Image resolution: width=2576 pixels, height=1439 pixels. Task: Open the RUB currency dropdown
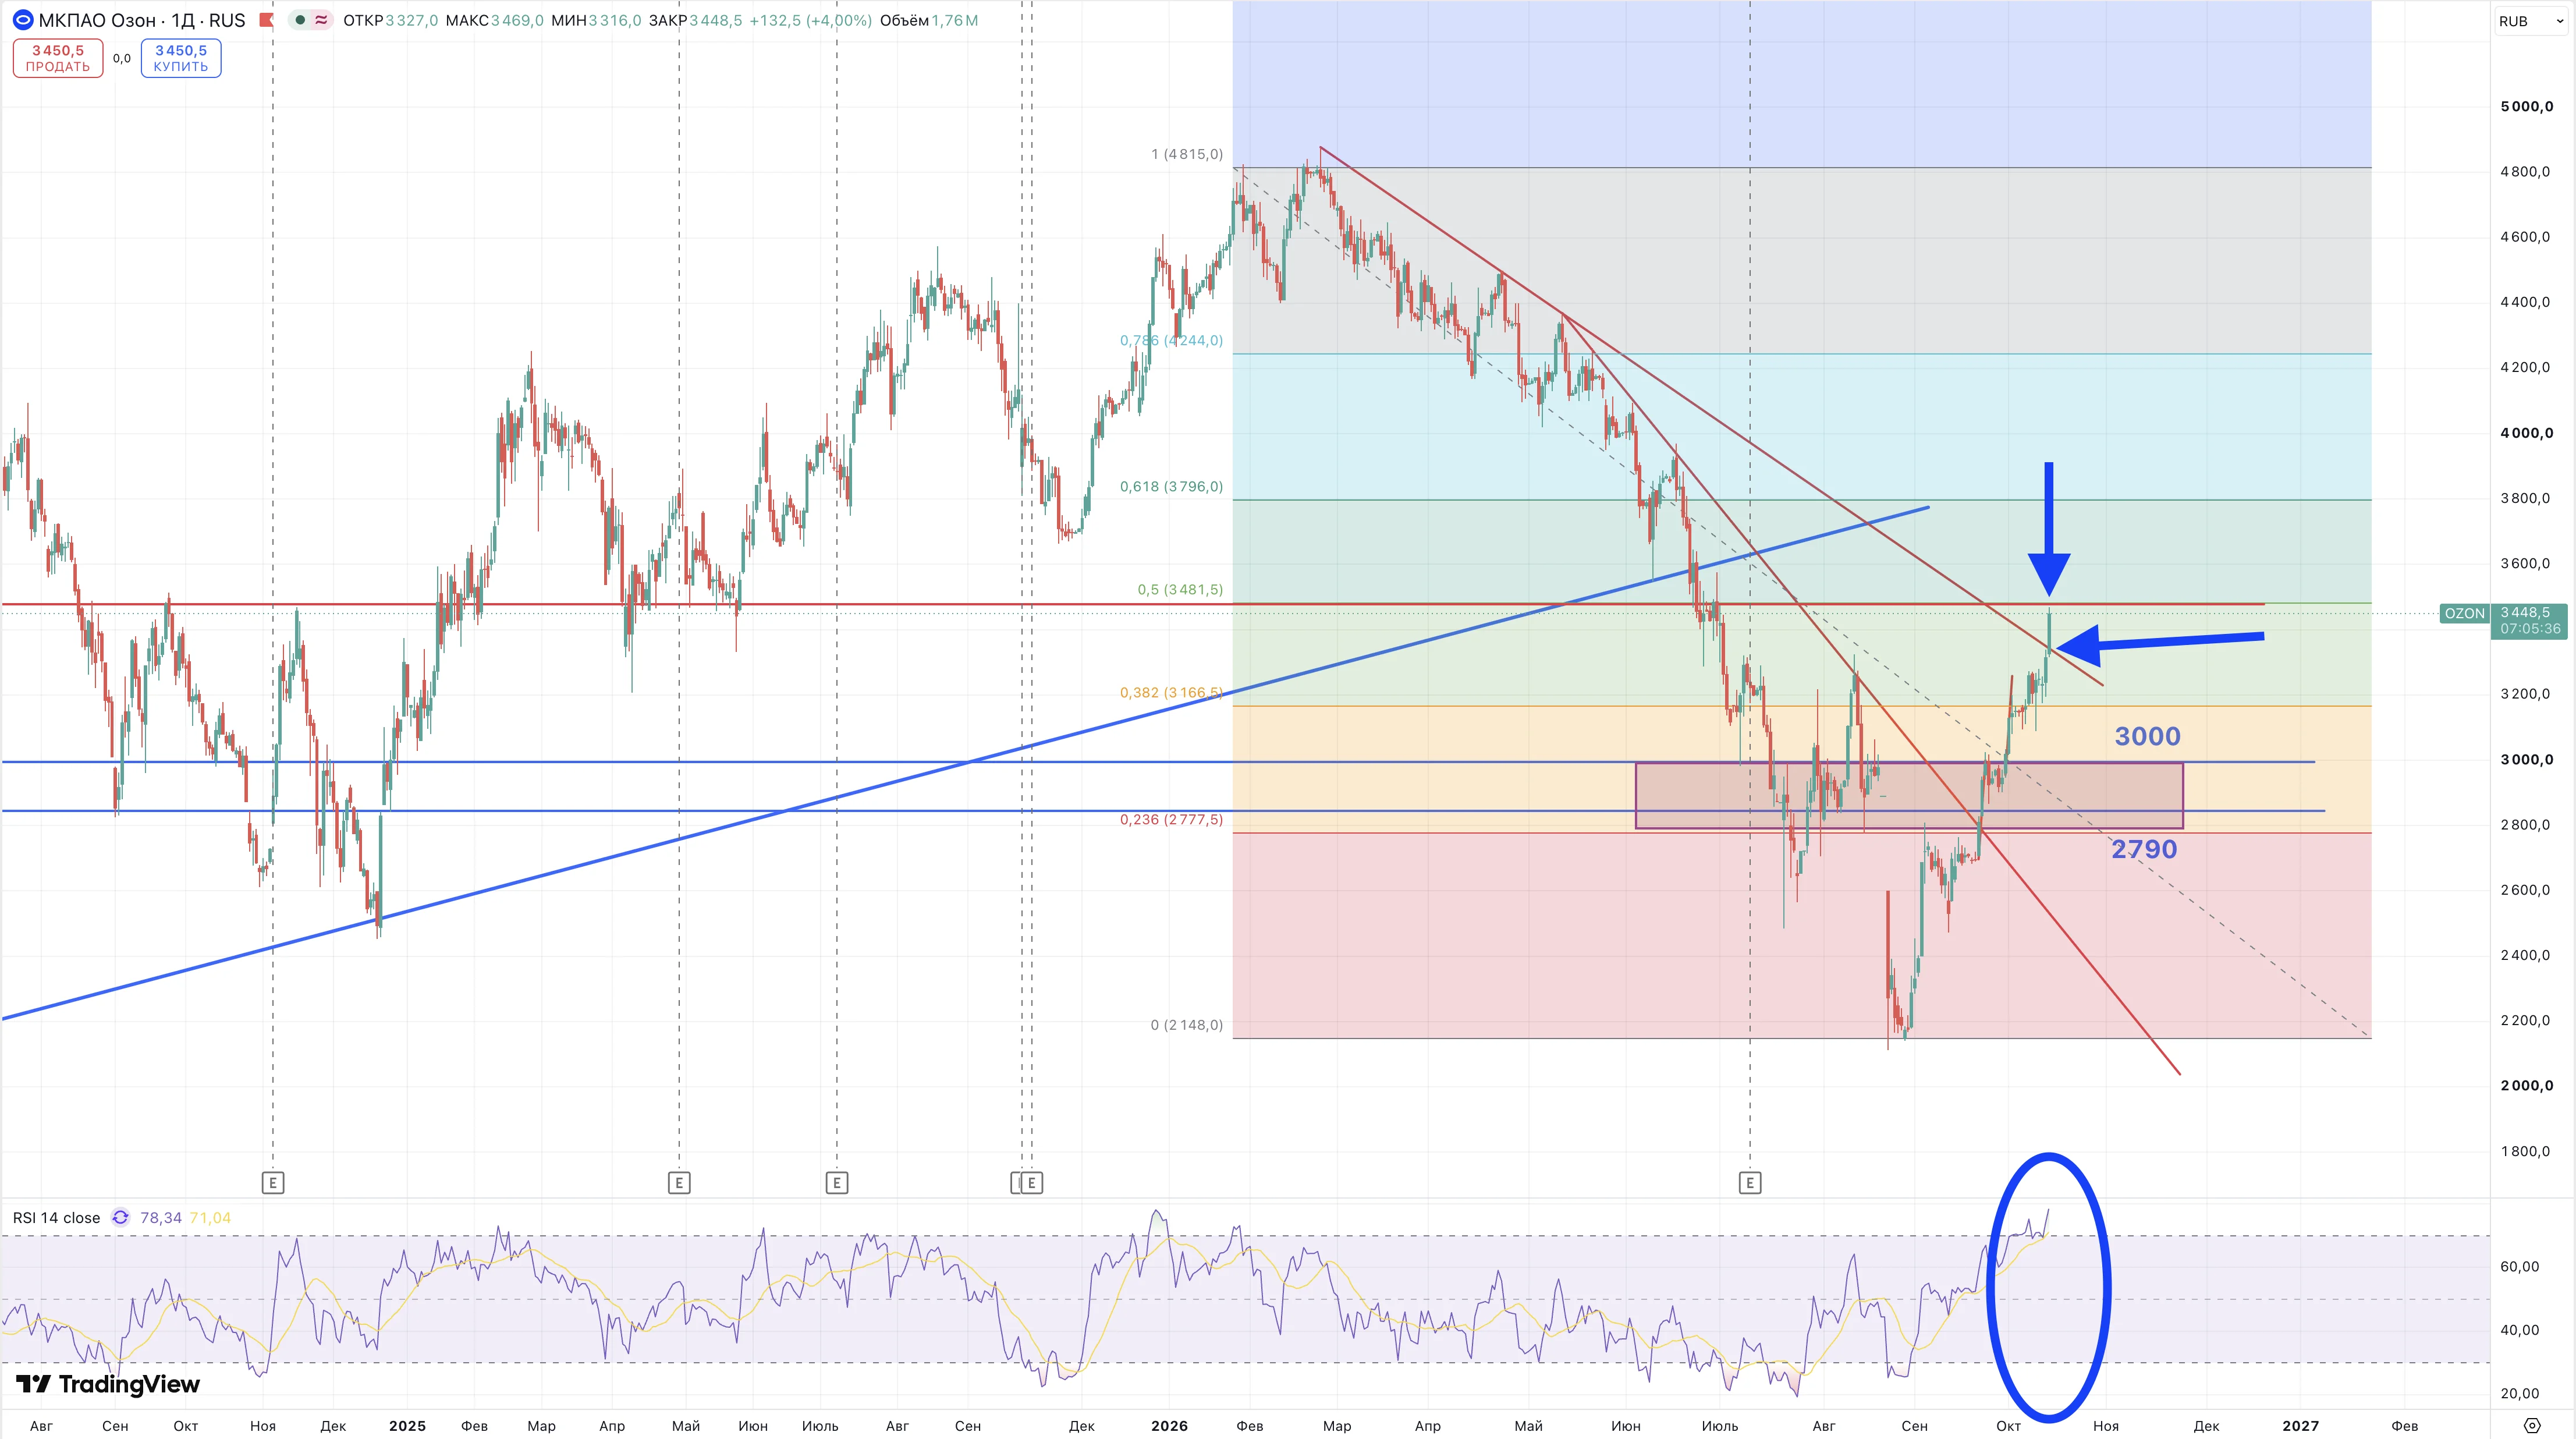pyautogui.click(x=2531, y=21)
